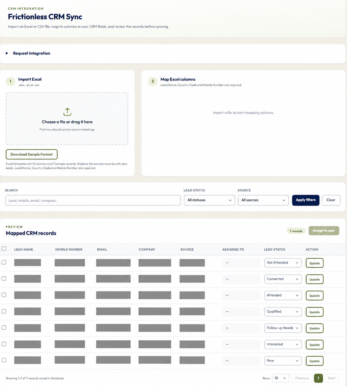Check the row with Not Attended status
347x386 pixels.
tap(4, 262)
